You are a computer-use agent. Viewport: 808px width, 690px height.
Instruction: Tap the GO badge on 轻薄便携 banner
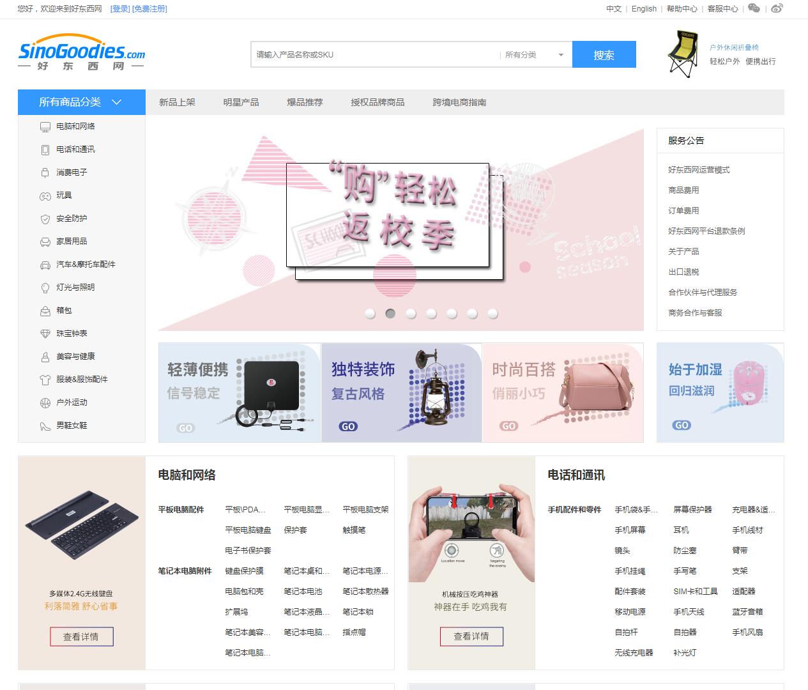click(185, 428)
